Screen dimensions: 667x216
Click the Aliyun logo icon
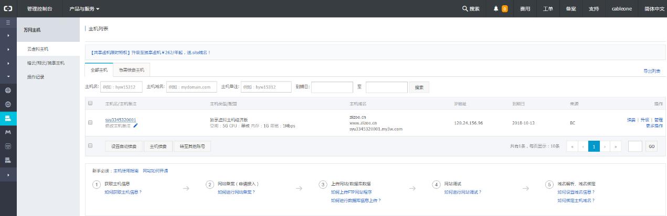[8, 8]
